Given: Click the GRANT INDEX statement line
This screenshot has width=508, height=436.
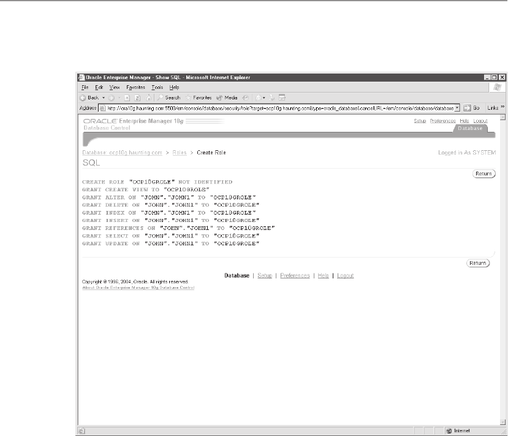Looking at the screenshot, I should pos(169,213).
